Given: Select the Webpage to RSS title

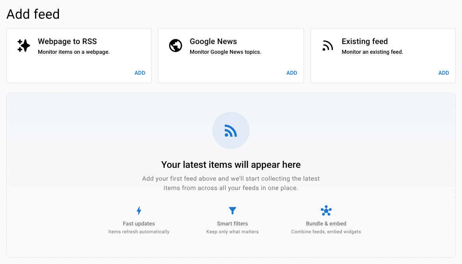Looking at the screenshot, I should point(67,41).
